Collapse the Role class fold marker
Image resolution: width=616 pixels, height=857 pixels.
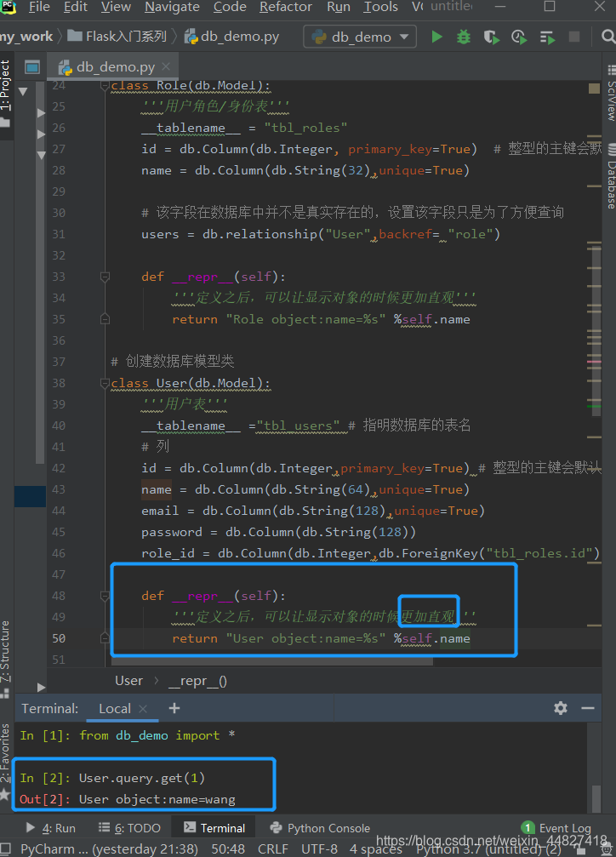(105, 86)
